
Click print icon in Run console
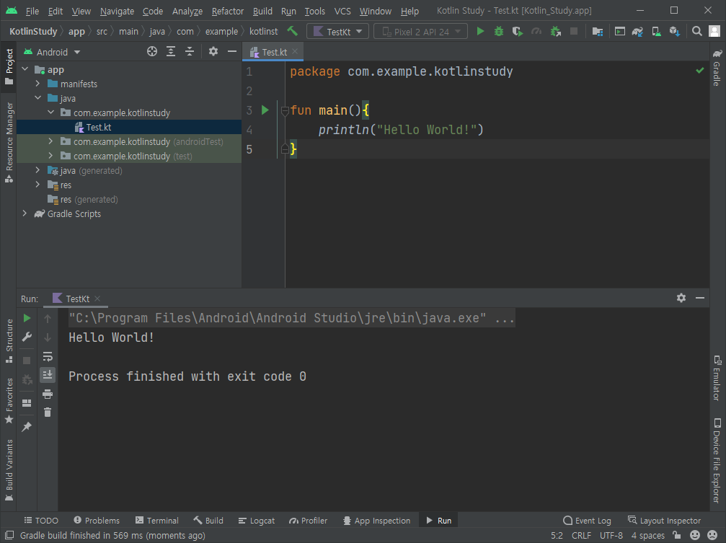[x=48, y=394]
